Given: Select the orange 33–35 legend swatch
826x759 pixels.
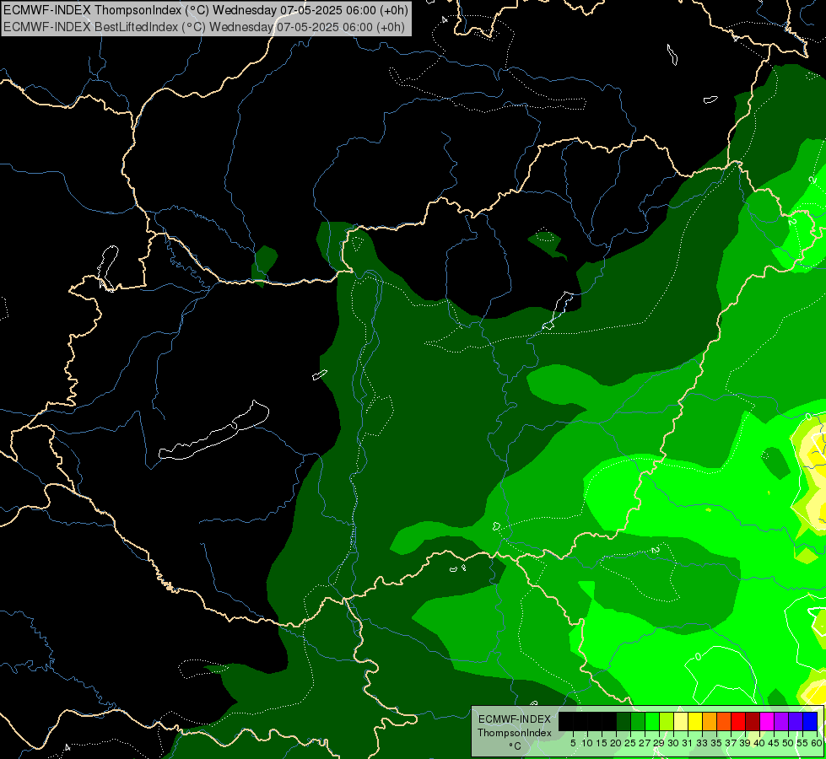Looking at the screenshot, I should click(710, 721).
